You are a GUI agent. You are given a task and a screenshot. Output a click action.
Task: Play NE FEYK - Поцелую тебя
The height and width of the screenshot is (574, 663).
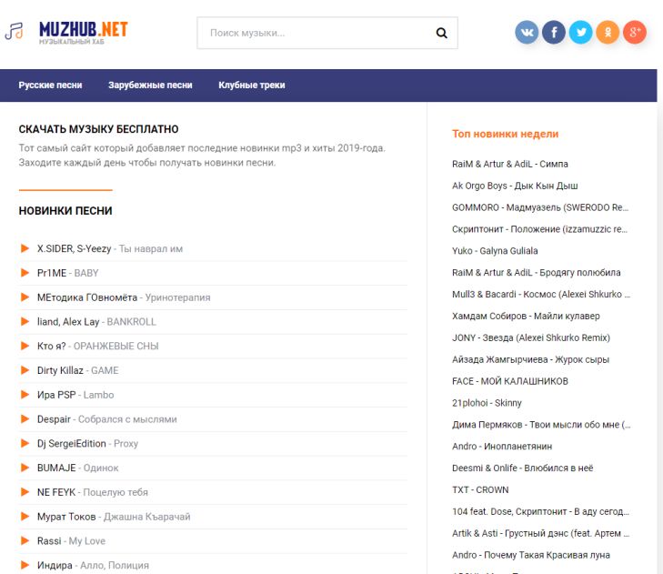(x=25, y=492)
